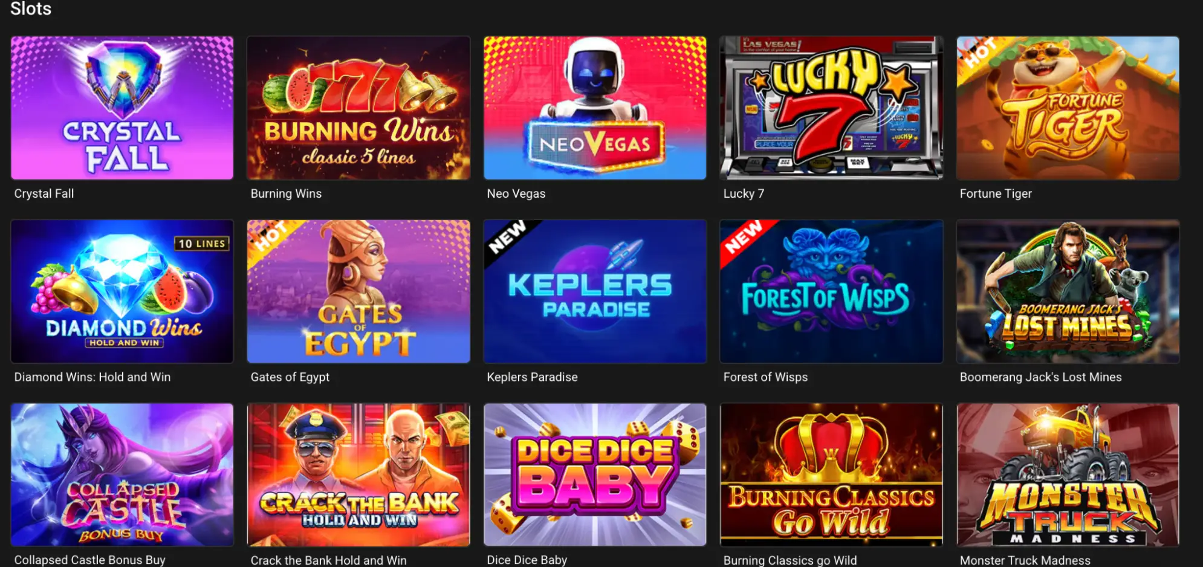The width and height of the screenshot is (1203, 567).
Task: Open Boomerang Jack's Lost Mines thumbnail
Action: point(1068,291)
